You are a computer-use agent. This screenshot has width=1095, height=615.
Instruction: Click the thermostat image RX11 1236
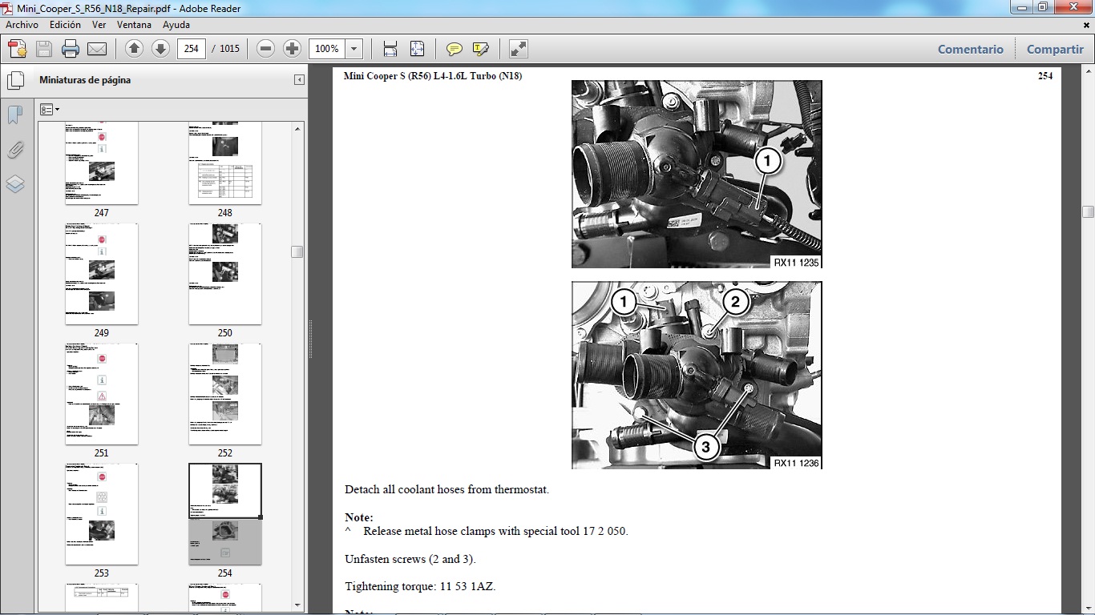click(697, 375)
